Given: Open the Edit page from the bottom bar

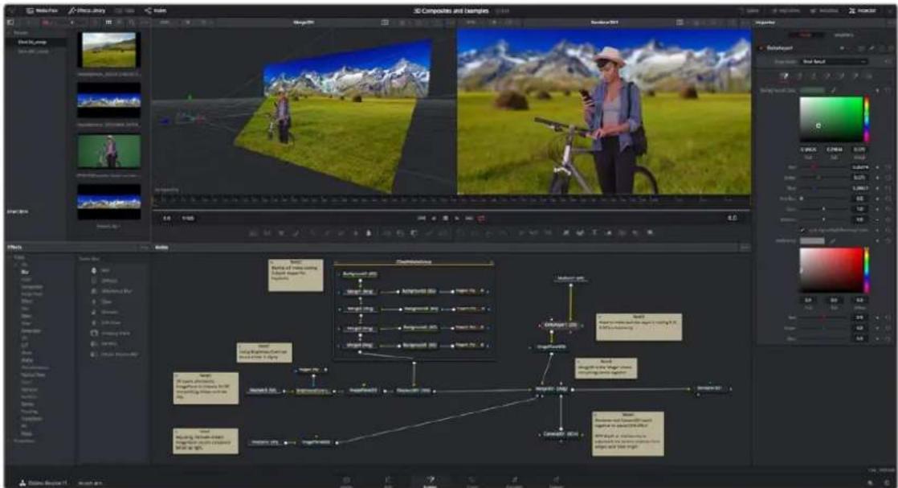Looking at the screenshot, I should [x=388, y=482].
